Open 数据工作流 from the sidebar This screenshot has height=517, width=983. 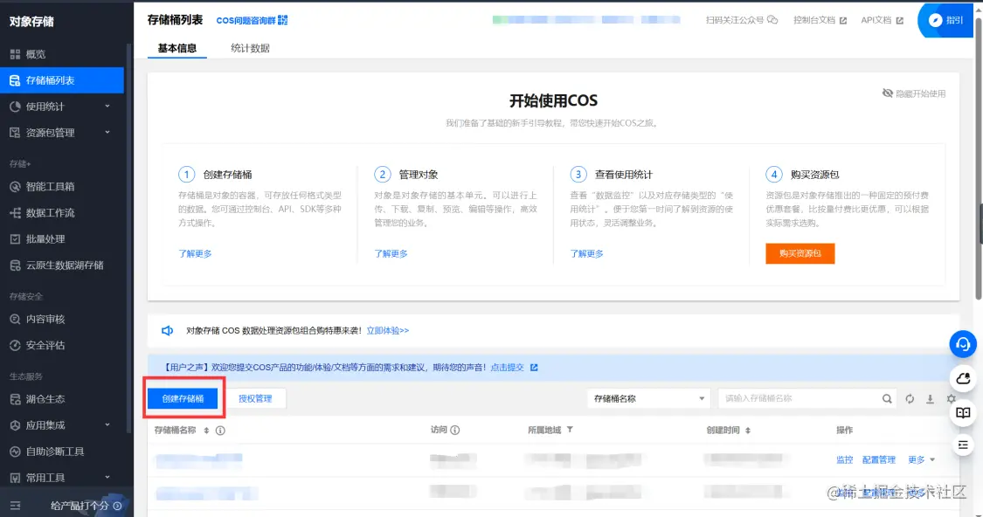pyautogui.click(x=50, y=213)
